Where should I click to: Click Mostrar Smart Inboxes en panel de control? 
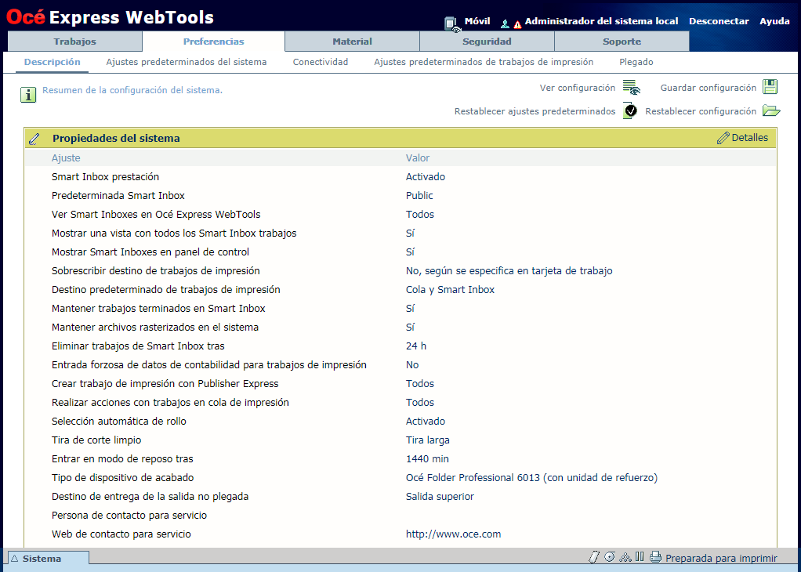150,252
